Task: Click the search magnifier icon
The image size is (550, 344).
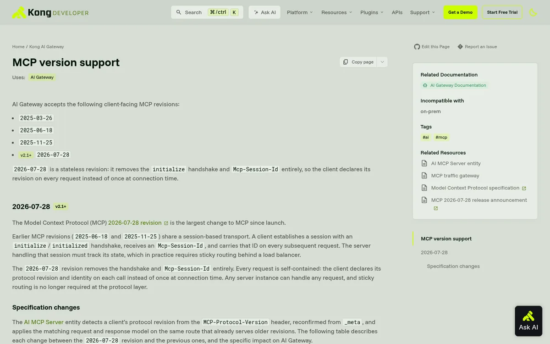Action: (x=179, y=12)
